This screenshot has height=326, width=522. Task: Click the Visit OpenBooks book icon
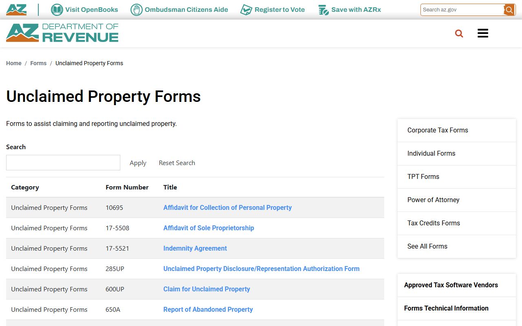[x=57, y=10]
